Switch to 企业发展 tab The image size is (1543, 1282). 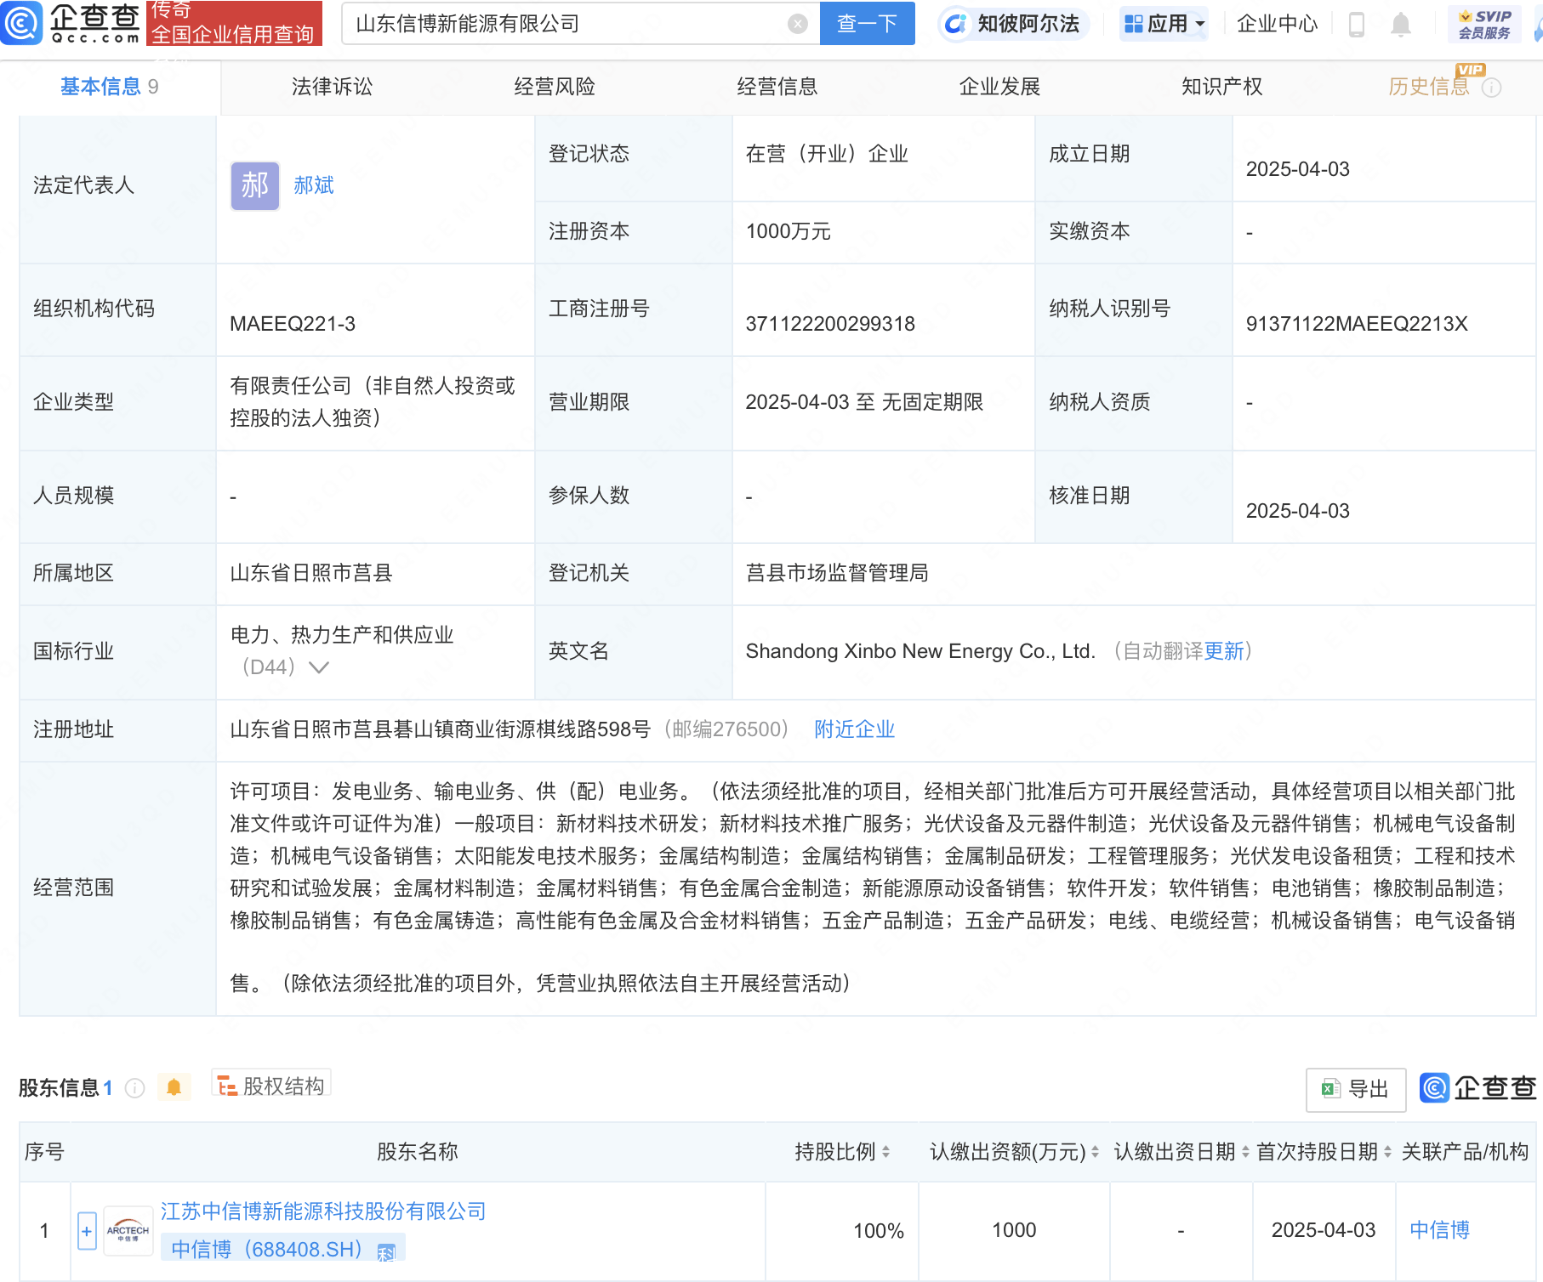coord(1000,87)
